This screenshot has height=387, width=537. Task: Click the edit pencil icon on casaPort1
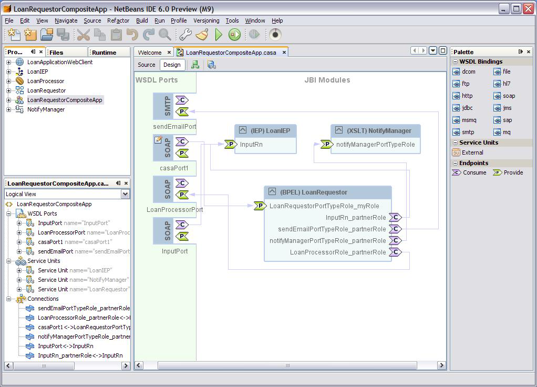pyautogui.click(x=158, y=139)
